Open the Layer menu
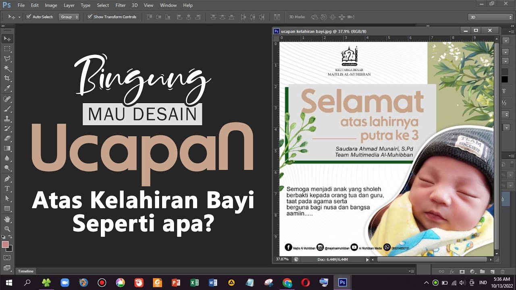Screen dimensions: 516x290 (x=69, y=5)
